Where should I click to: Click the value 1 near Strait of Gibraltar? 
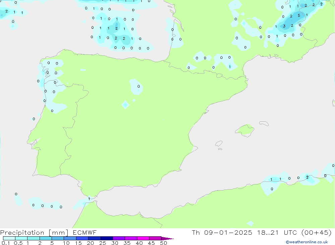[x=89, y=199]
